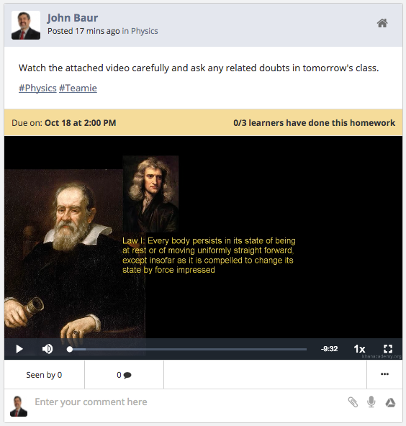The width and height of the screenshot is (406, 426).
Task: Record audio comment with microphone icon
Action: pos(371,402)
